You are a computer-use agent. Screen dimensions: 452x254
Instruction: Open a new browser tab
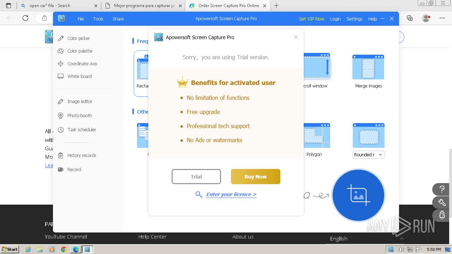click(x=276, y=6)
